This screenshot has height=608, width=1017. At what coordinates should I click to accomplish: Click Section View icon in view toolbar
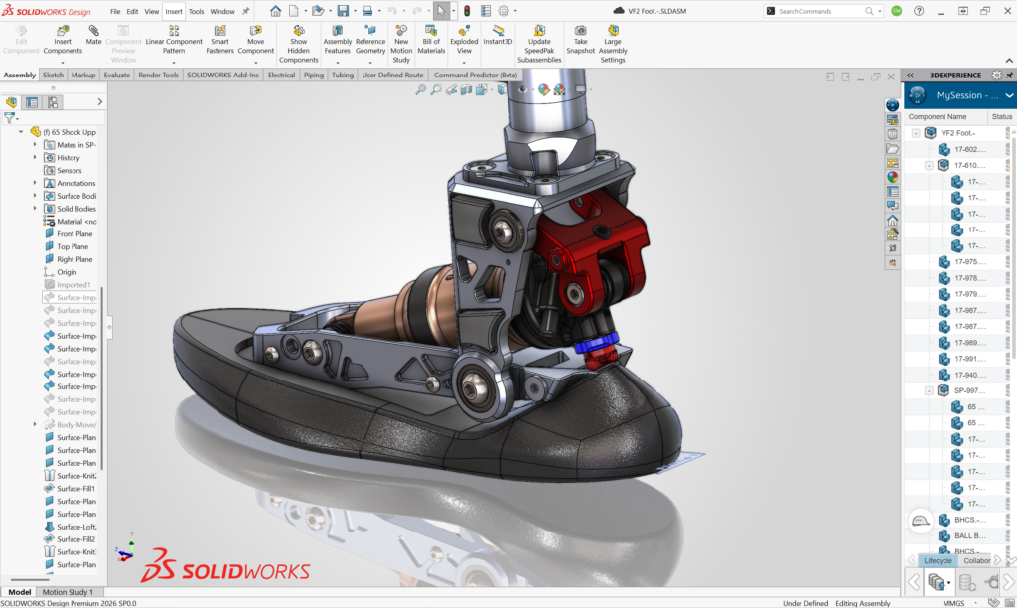pos(467,90)
